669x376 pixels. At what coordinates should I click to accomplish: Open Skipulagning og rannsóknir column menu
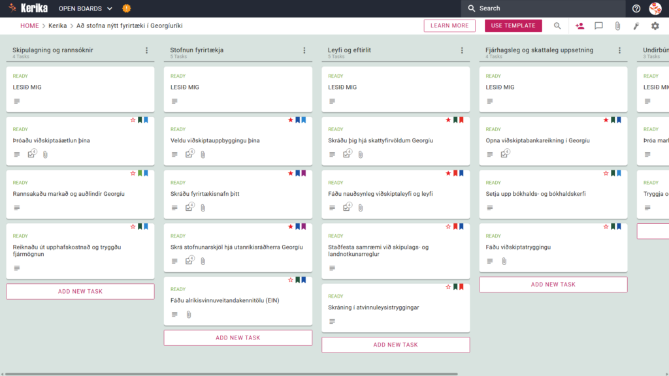pos(147,50)
